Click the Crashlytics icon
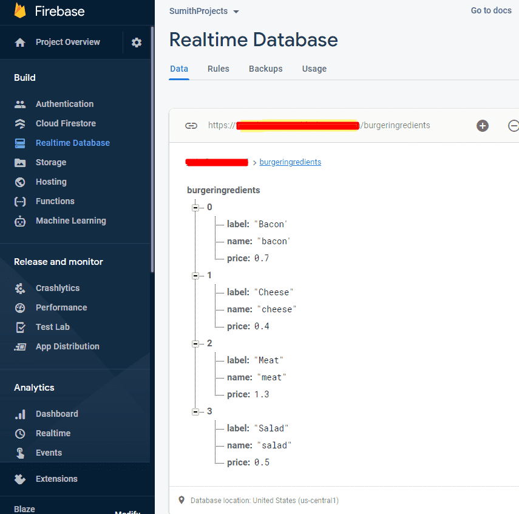 (20, 289)
